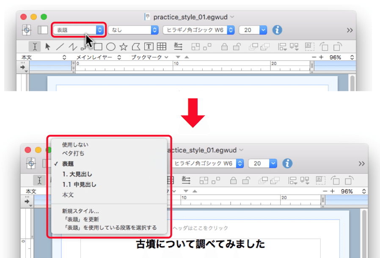Rotate object left in upper window toolbar
This screenshot has height=258, width=380.
click(x=324, y=46)
